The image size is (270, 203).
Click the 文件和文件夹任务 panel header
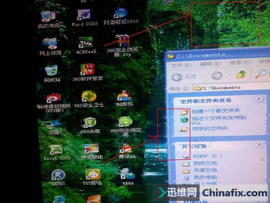point(205,101)
